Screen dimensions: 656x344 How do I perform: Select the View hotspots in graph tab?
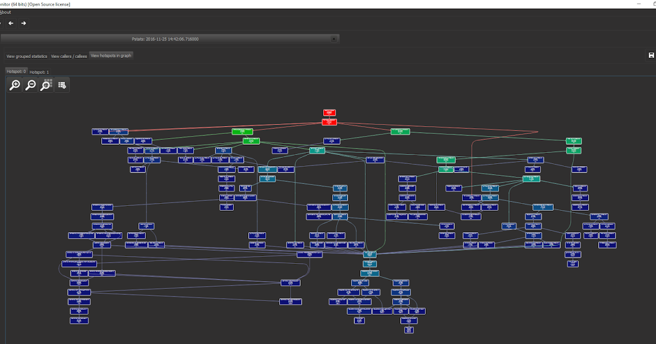pos(110,55)
